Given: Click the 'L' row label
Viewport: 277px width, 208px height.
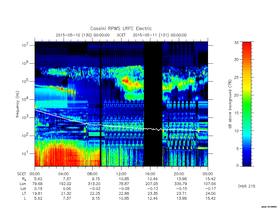Looking at the screenshot, I should (25, 199).
